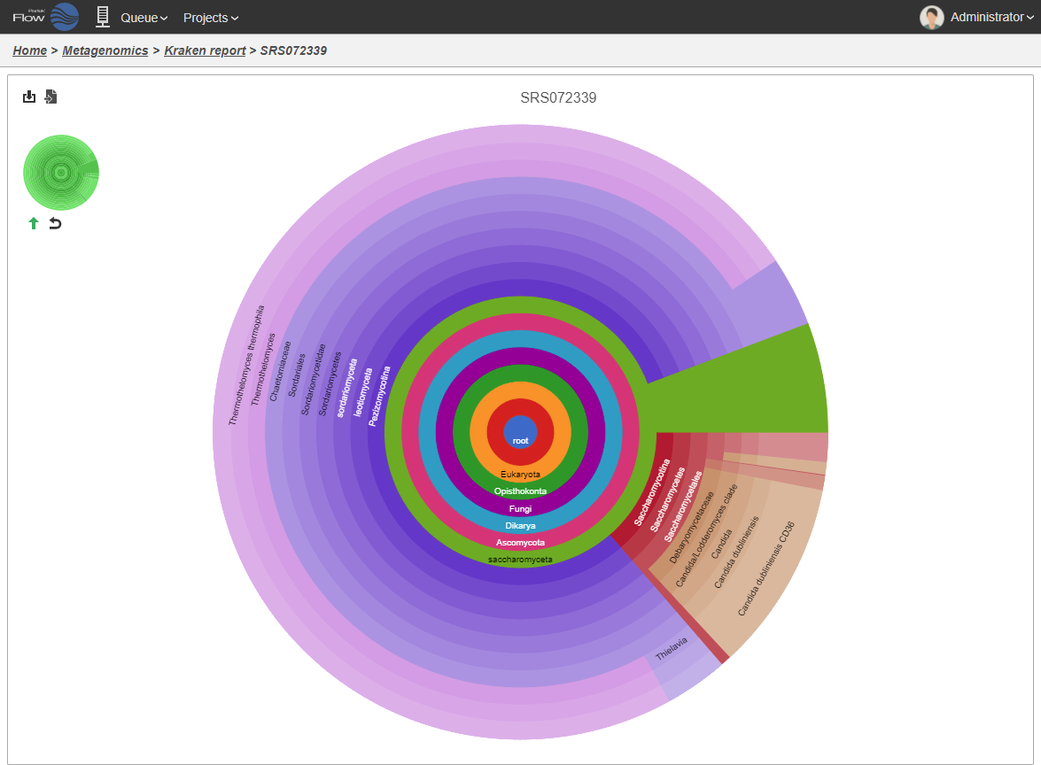Click the Thielavia segment
This screenshot has width=1041, height=765.
click(672, 648)
